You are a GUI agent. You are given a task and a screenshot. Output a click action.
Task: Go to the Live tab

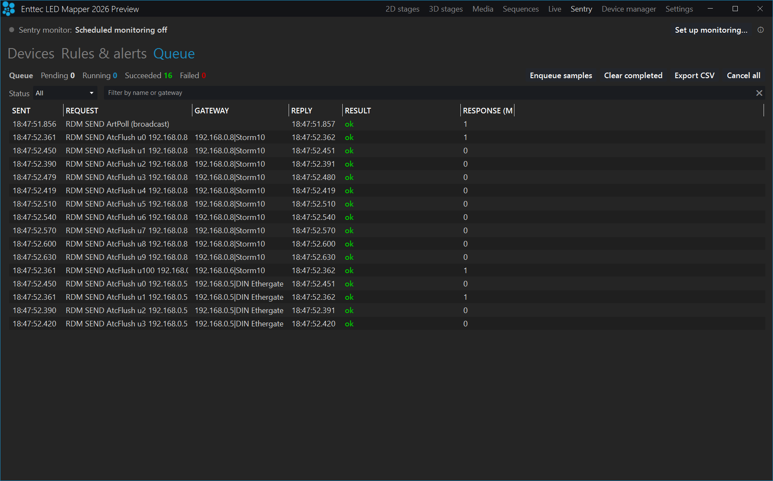point(554,9)
